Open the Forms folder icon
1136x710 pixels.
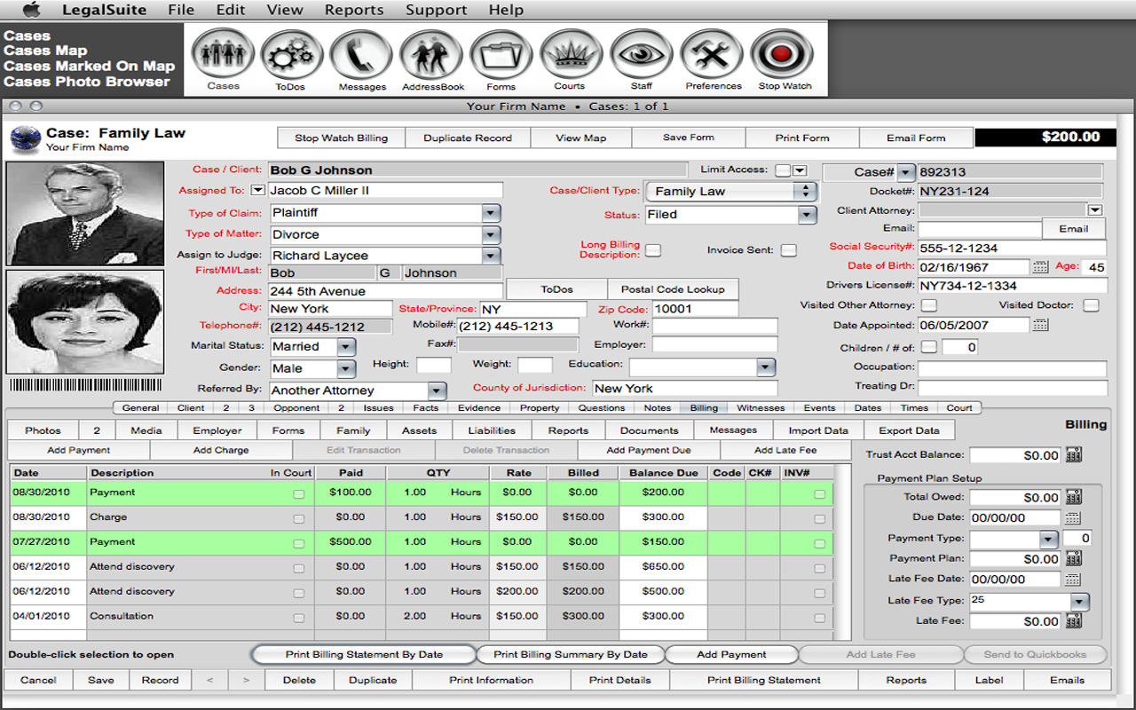tap(501, 55)
